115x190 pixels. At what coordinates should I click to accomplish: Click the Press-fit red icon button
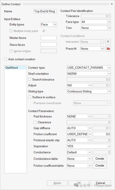pos(108,49)
